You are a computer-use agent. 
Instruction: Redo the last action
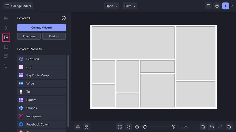[220, 127]
